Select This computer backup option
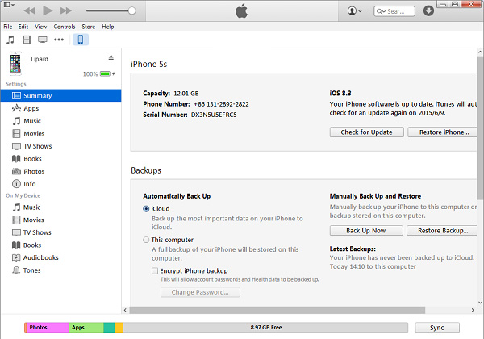The image size is (484, 339). click(146, 240)
